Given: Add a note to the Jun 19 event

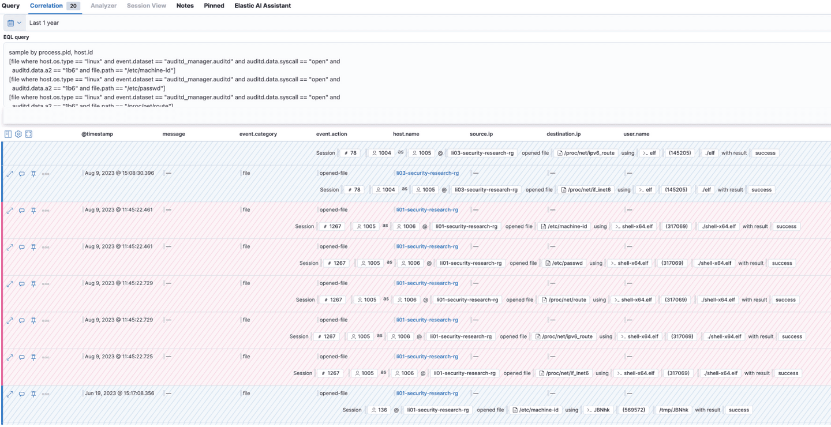Looking at the screenshot, I should [21, 394].
